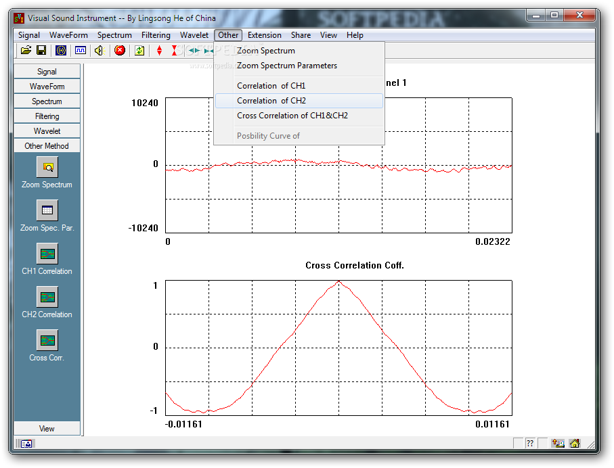Click the red vertical compress arrows icon
The height and width of the screenshot is (468, 614).
pos(174,50)
